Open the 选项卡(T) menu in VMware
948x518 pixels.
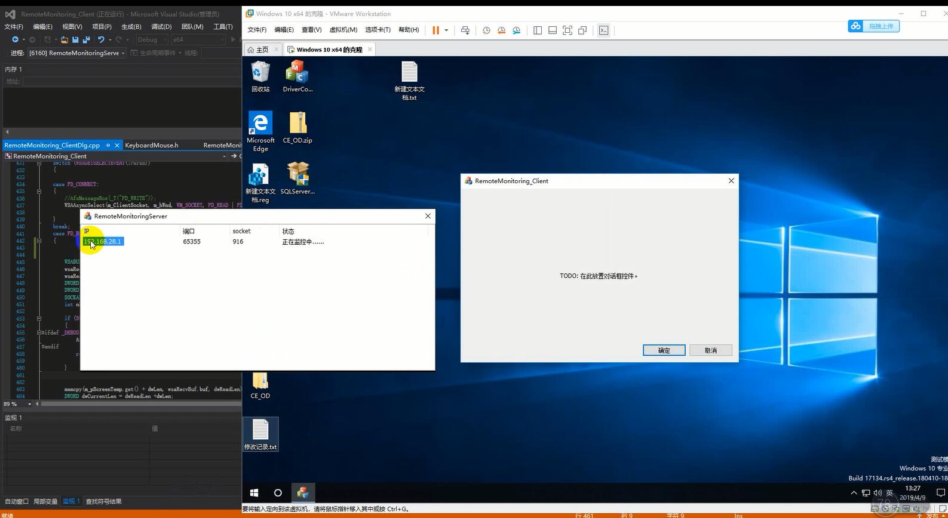[378, 30]
